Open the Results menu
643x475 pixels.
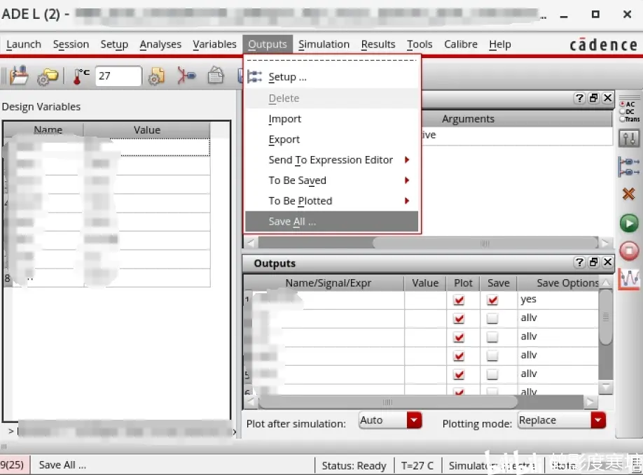click(x=378, y=44)
